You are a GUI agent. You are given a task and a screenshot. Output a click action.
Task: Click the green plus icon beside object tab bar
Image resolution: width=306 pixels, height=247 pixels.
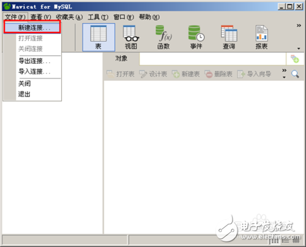[295, 59]
